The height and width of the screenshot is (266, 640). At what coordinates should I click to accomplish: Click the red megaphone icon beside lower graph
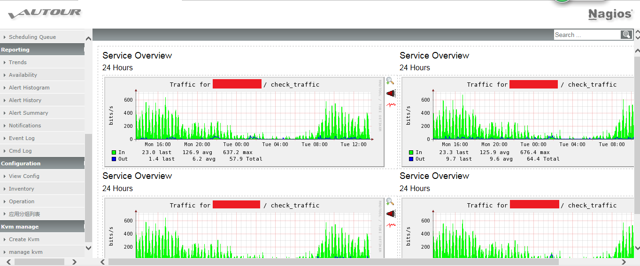tap(391, 214)
